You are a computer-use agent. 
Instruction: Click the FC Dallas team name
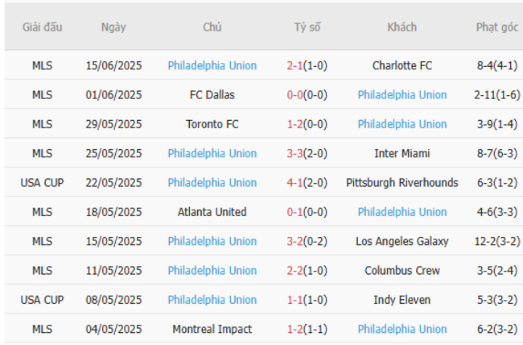coord(212,95)
